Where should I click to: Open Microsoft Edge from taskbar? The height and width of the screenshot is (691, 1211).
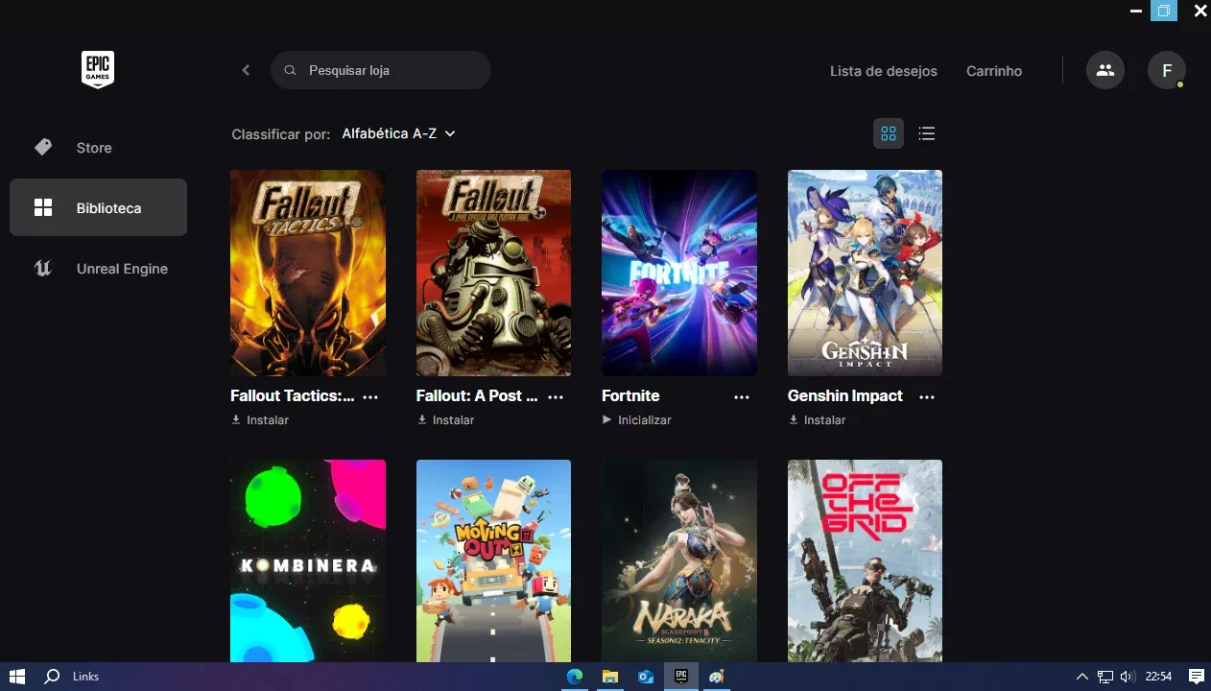point(575,677)
